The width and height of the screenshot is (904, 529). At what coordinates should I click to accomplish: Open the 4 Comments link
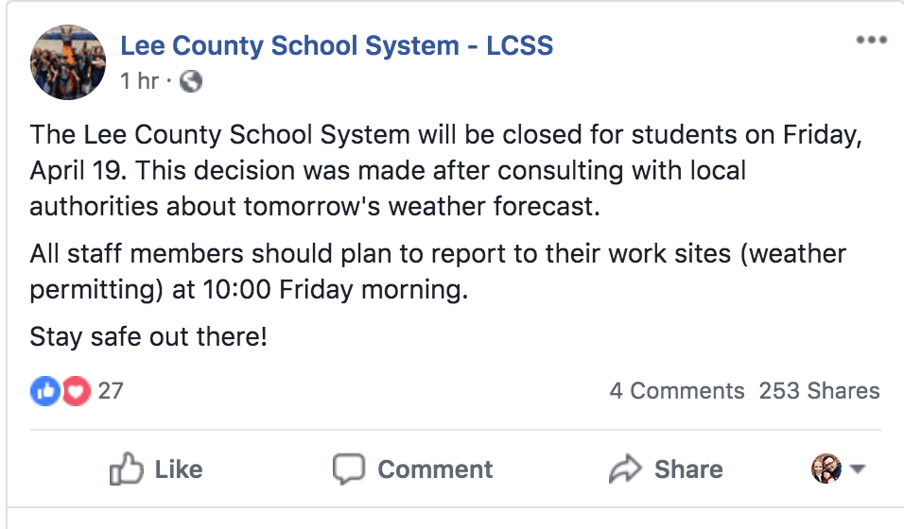[x=677, y=390]
